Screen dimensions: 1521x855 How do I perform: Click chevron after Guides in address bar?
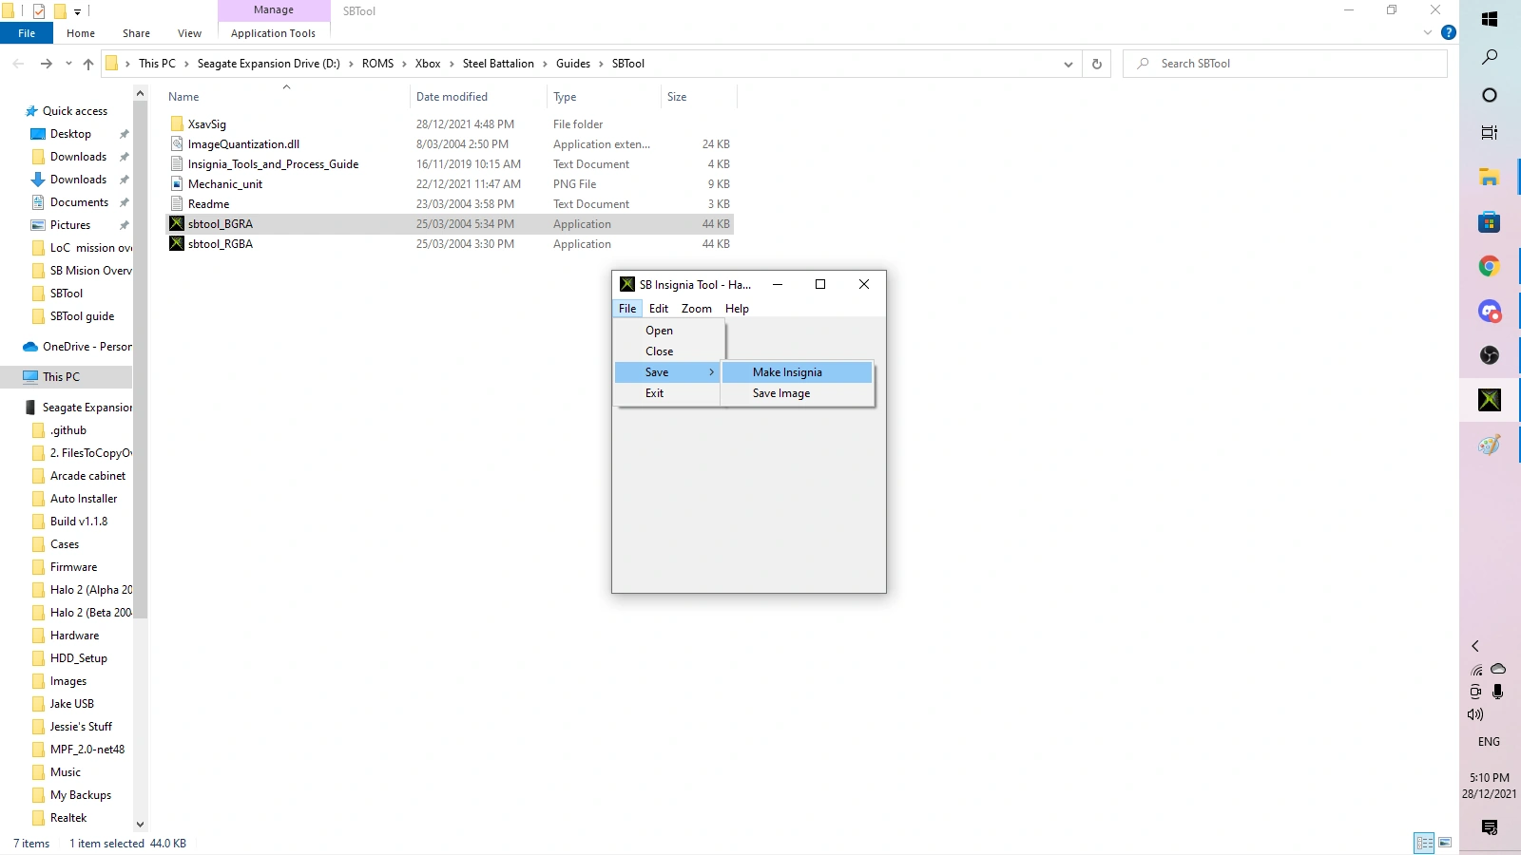click(601, 64)
